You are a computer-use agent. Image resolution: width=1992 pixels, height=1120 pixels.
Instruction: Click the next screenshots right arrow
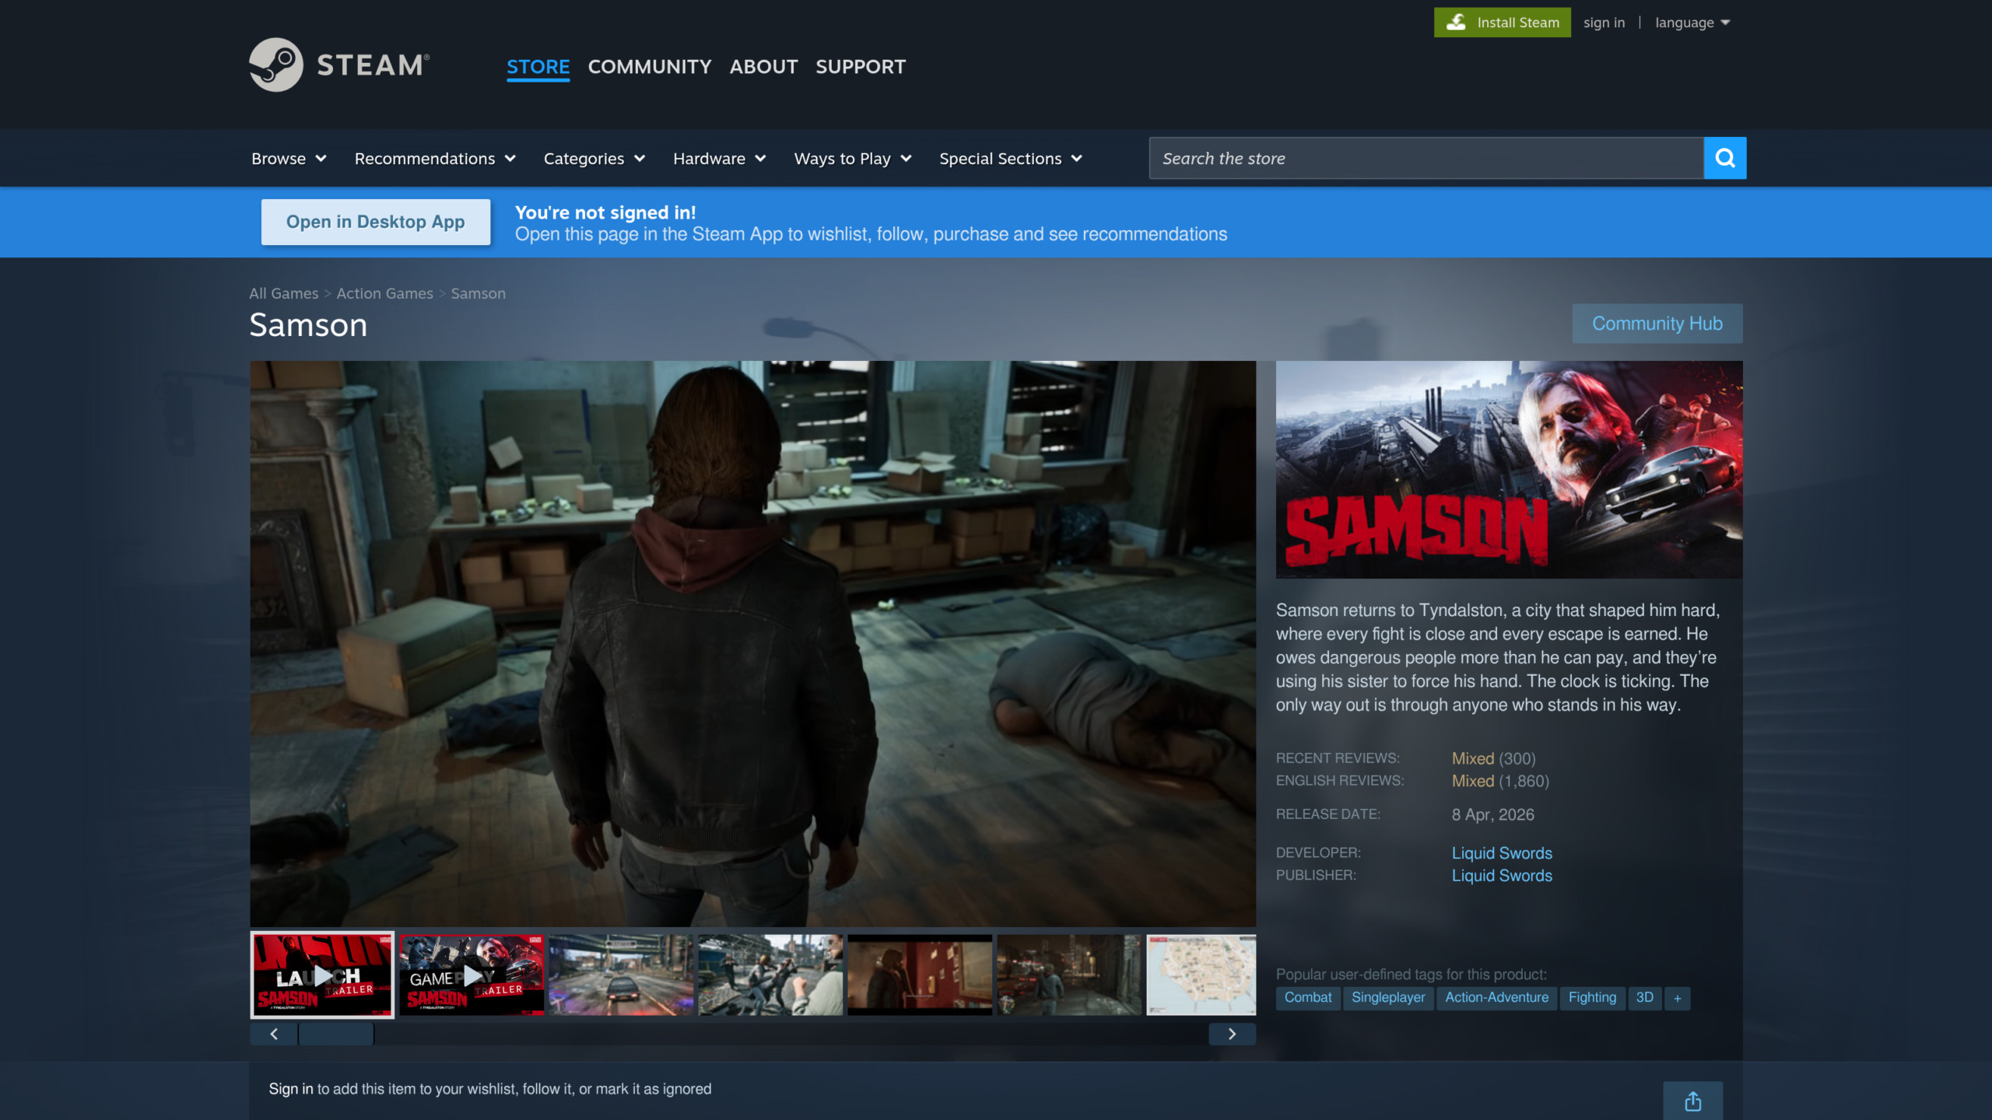coord(1232,1034)
